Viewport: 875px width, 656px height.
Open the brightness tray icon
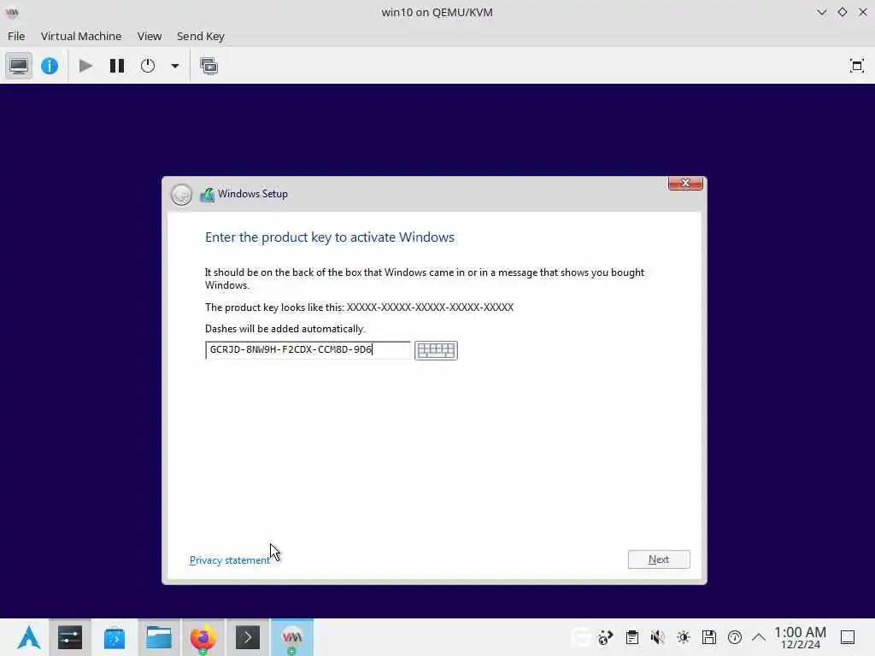coord(683,637)
